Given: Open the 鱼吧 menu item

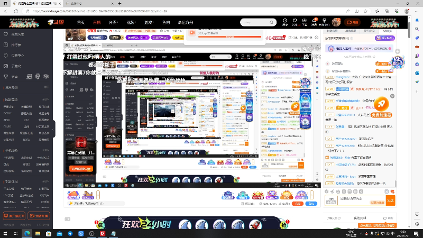Looking at the screenshot, I should tap(166, 22).
